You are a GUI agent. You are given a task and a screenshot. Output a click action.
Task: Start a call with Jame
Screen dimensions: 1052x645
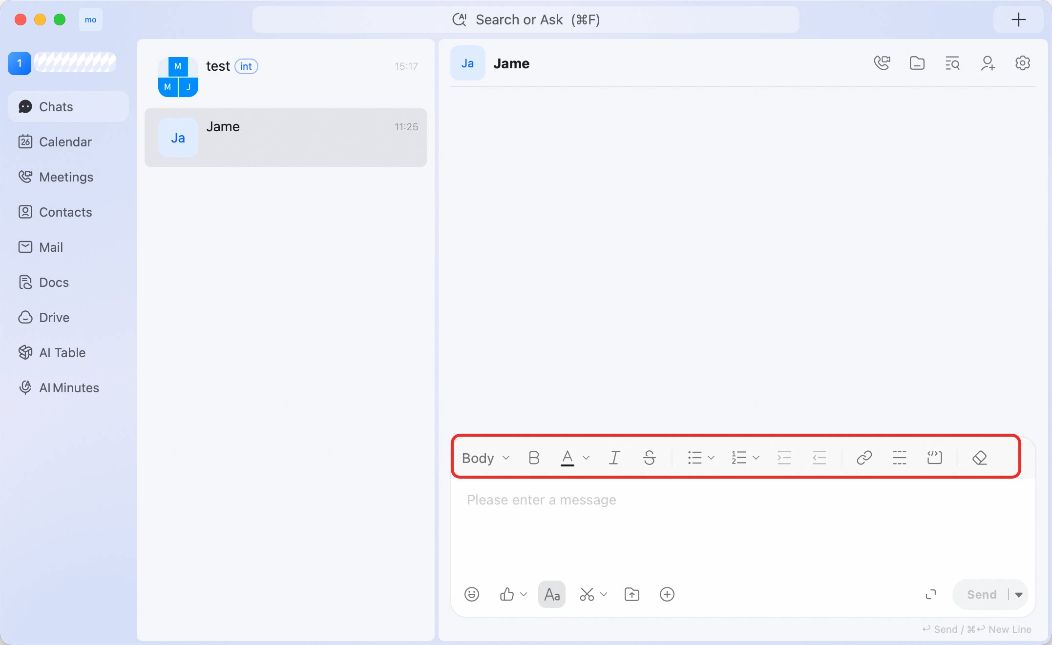pos(882,63)
